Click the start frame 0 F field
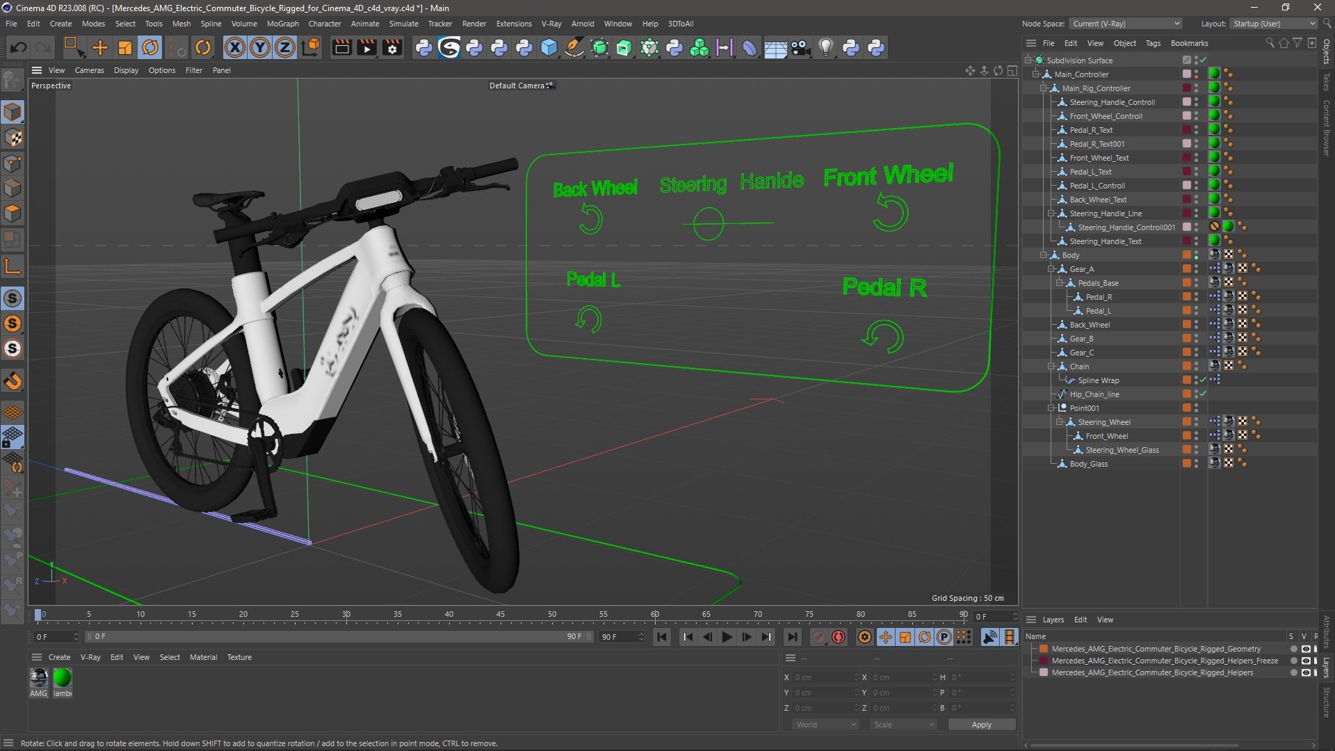This screenshot has width=1335, height=751. pyautogui.click(x=57, y=637)
